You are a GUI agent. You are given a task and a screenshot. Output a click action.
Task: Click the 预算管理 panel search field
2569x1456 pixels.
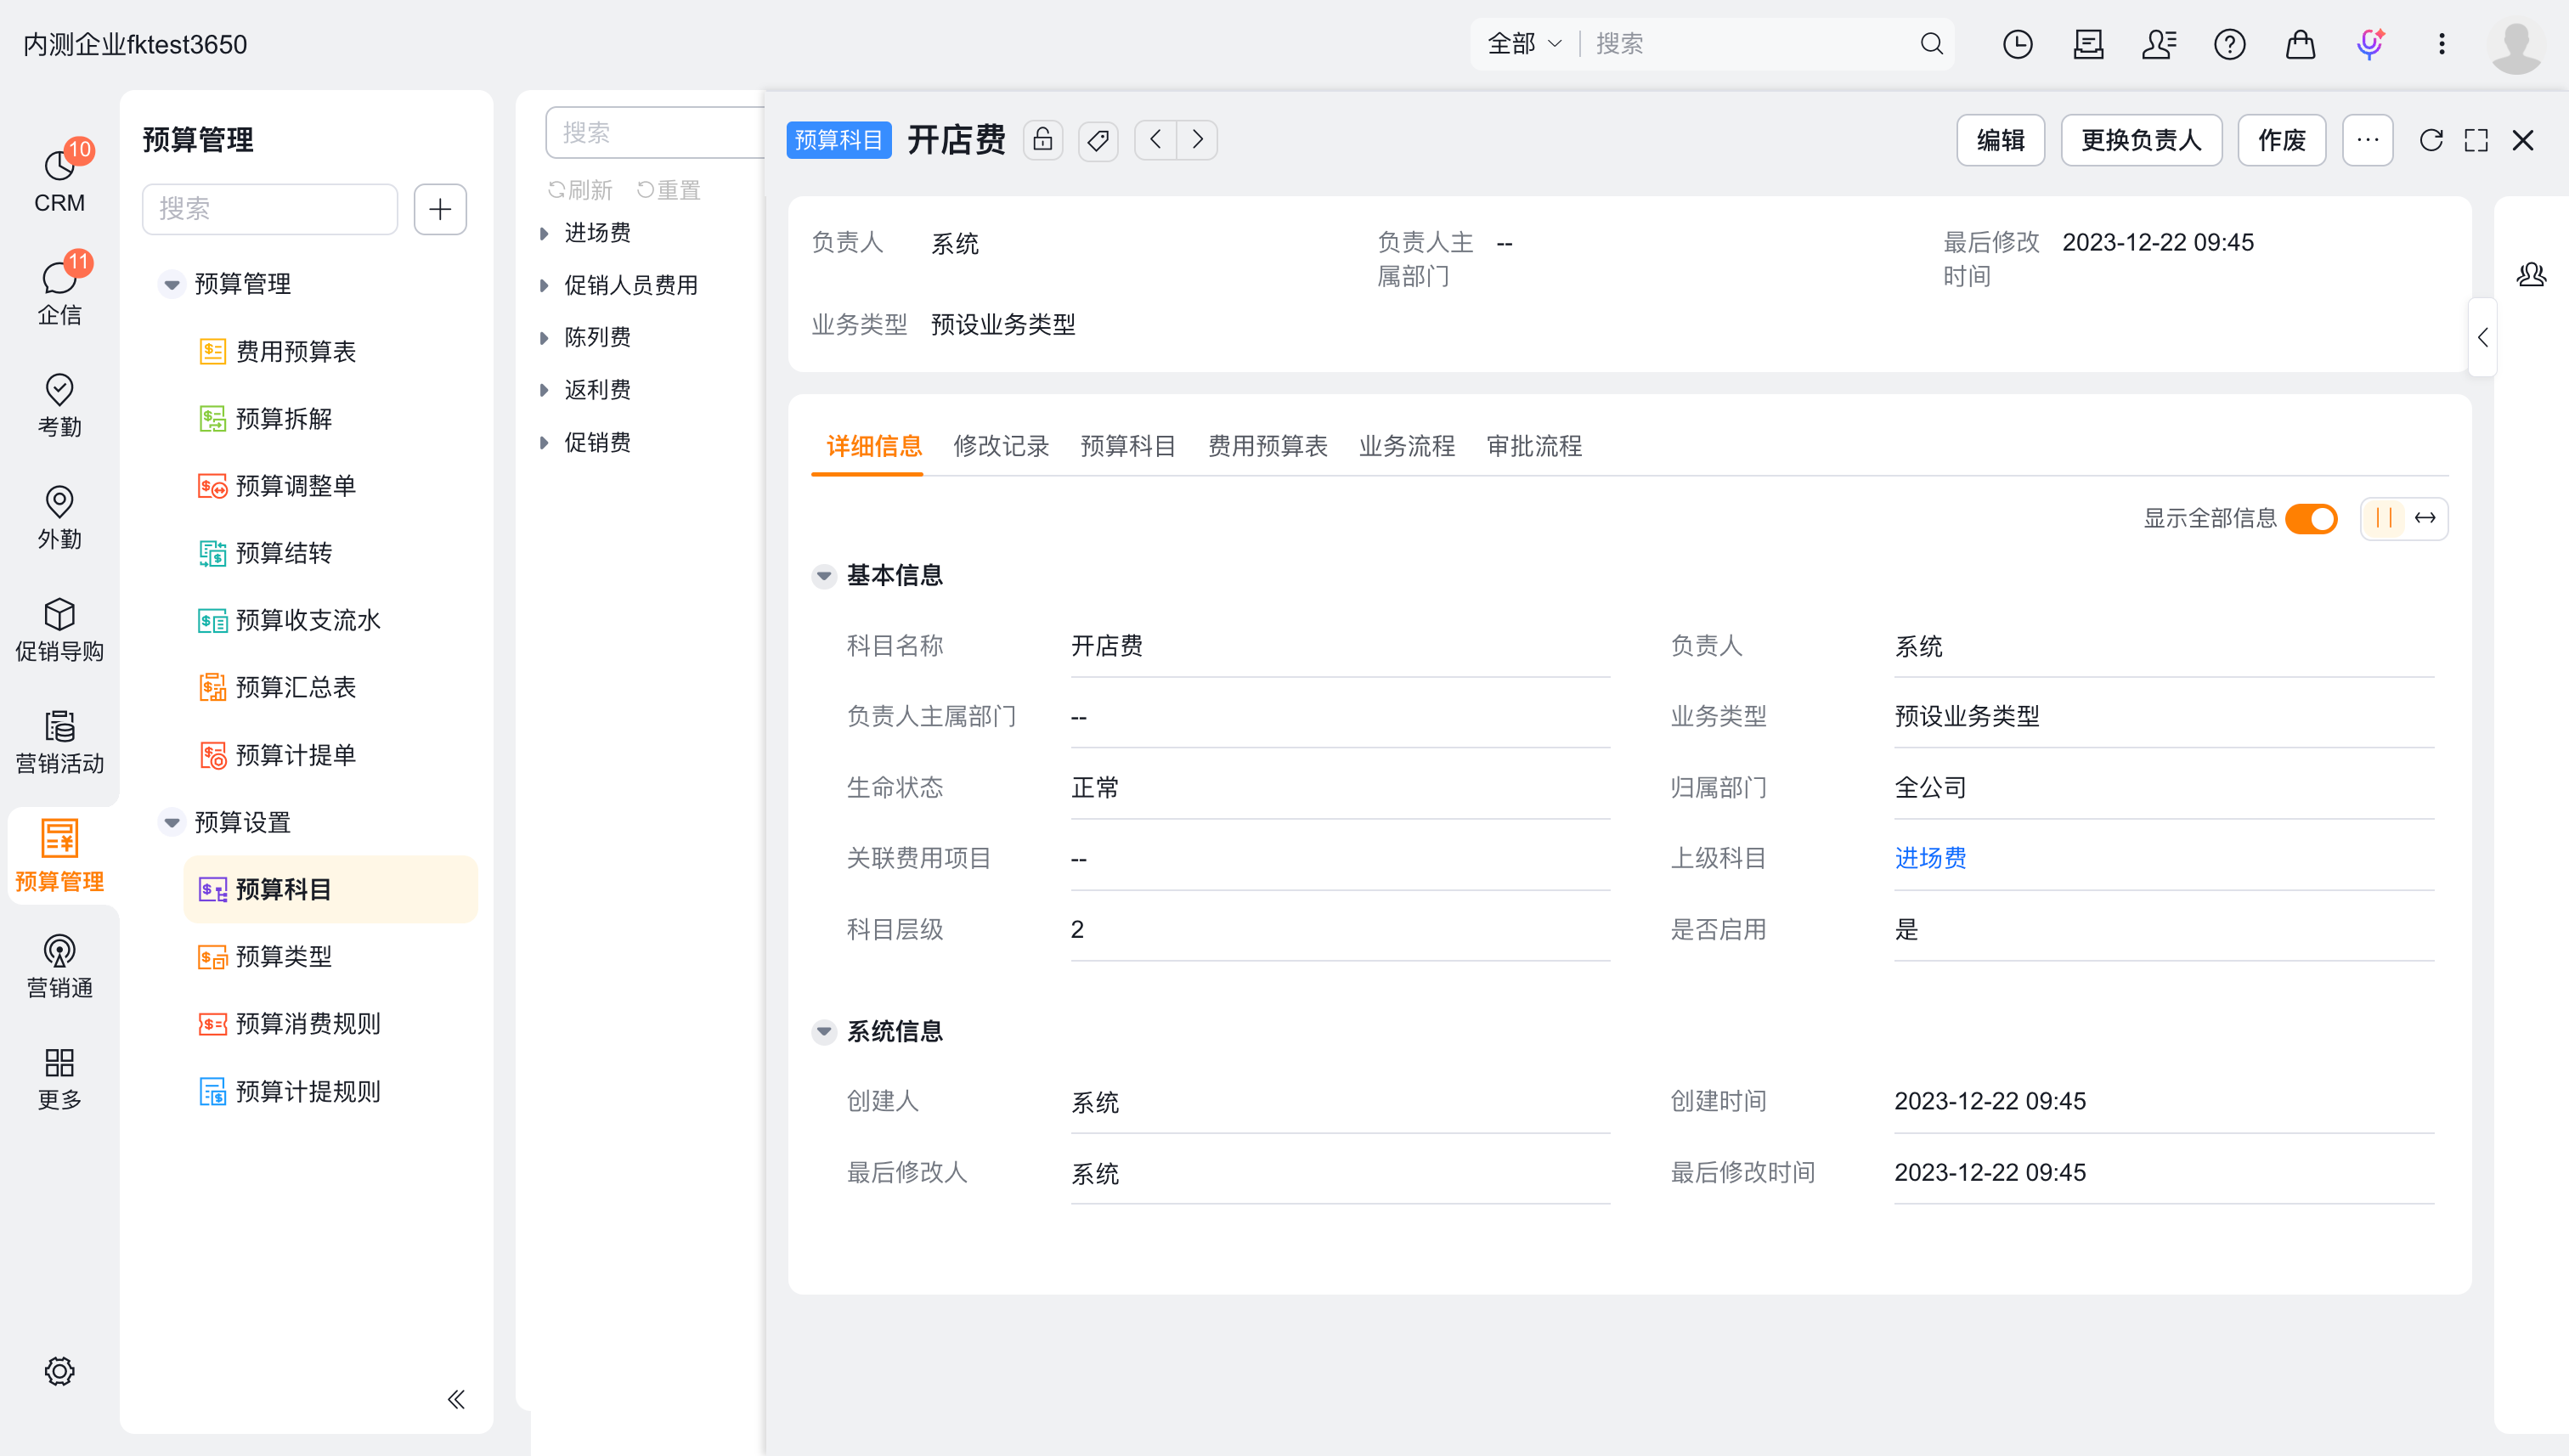pyautogui.click(x=270, y=209)
